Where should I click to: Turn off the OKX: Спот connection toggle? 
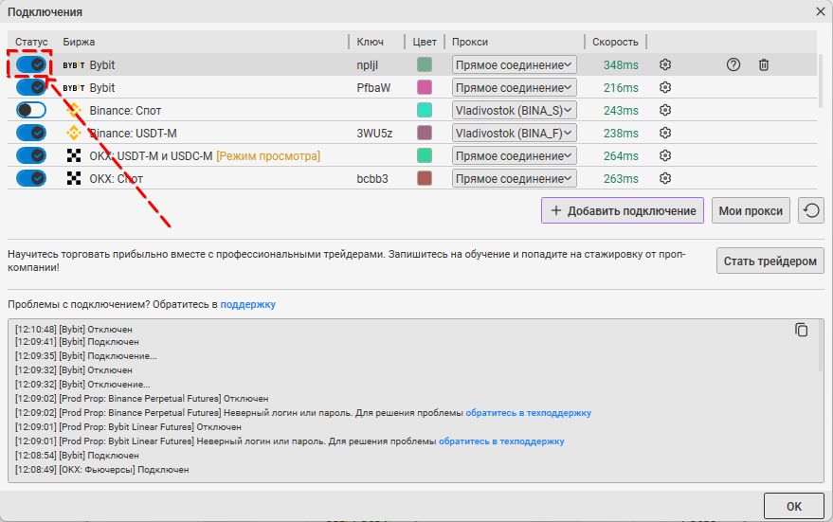point(31,178)
